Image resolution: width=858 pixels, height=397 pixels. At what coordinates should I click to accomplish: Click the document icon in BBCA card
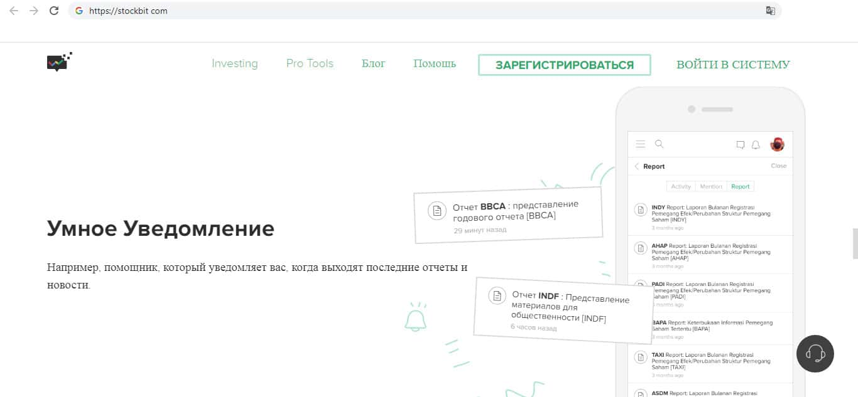coord(437,211)
